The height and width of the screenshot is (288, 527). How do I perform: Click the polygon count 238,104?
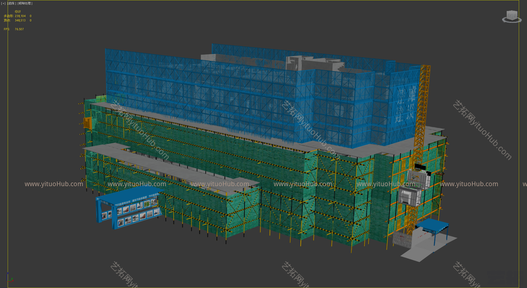click(x=20, y=16)
